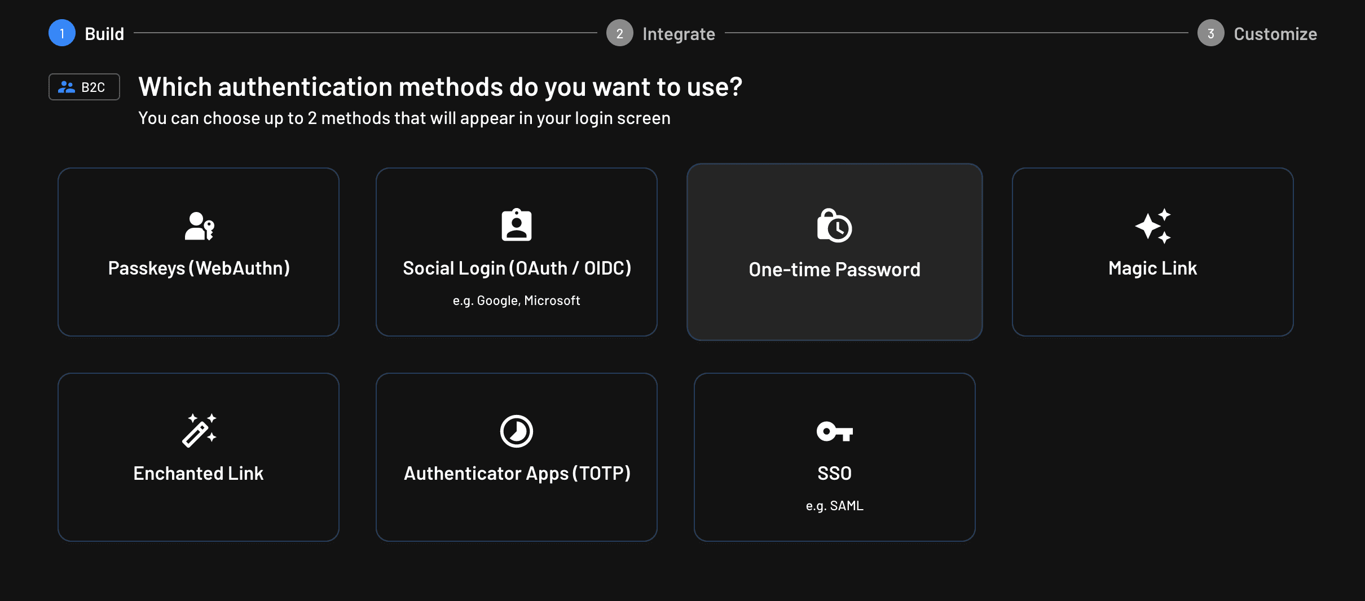Select the Passkeys (WebAuthn) card label
The image size is (1365, 601).
tap(199, 268)
